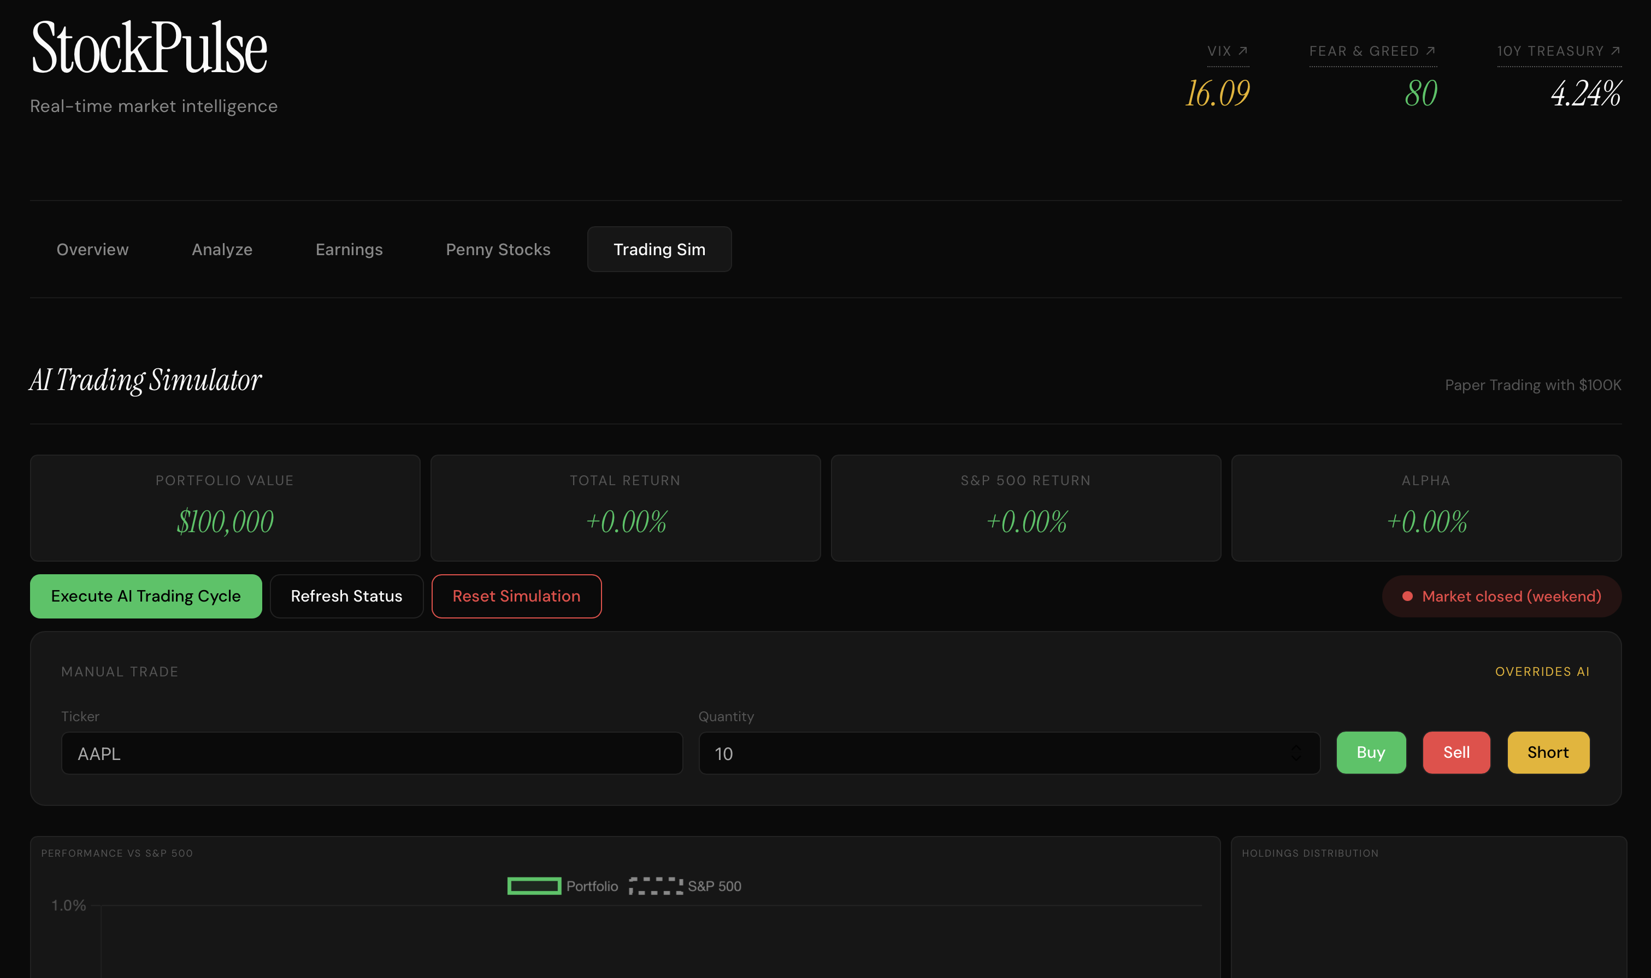
Task: Open the Analyze tab
Action: 222,250
